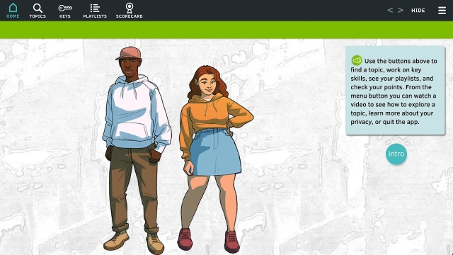Go to the Home screen
453x255 pixels.
13,11
